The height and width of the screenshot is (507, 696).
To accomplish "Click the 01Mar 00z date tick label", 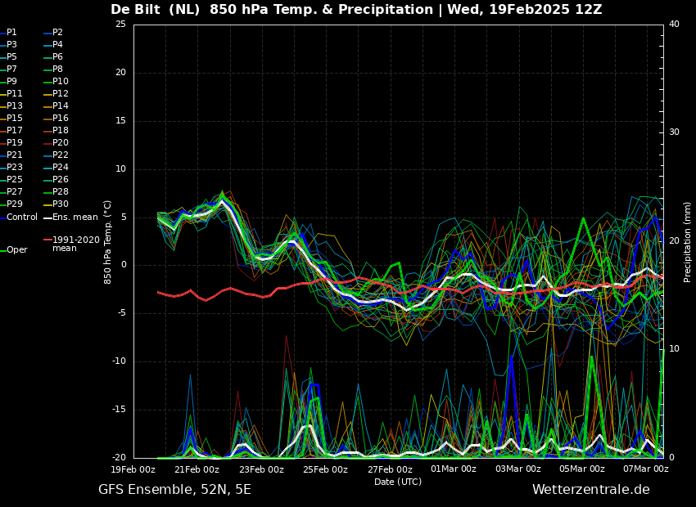I will [454, 469].
